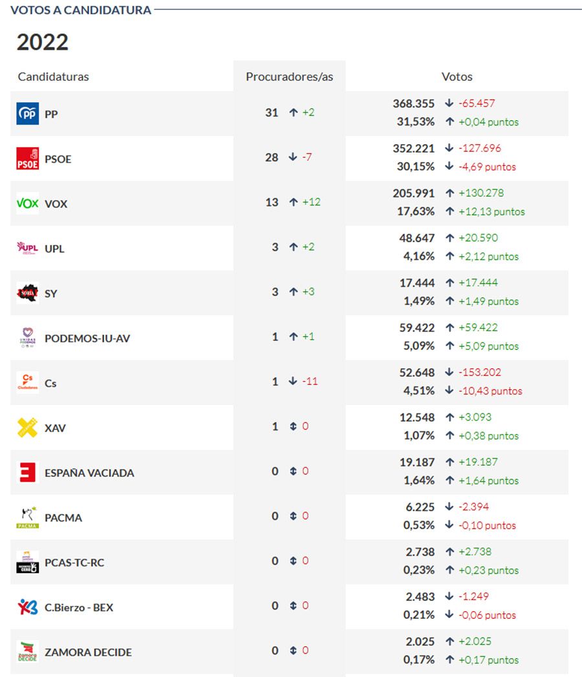582x677 pixels.
Task: Click the green VOX logo
Action: coord(28,203)
